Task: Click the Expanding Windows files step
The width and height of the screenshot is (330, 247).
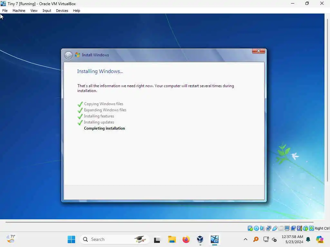Action: (x=105, y=110)
